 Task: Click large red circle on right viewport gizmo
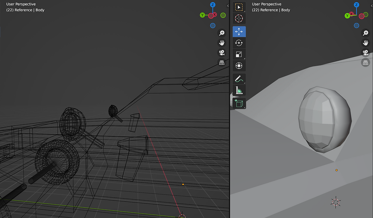[x=362, y=16]
